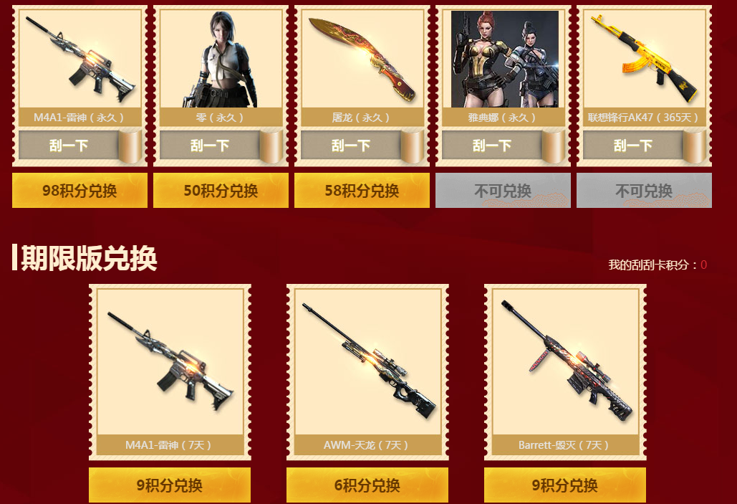Select the M4A1-雷神 7天 rifle image

click(170, 361)
